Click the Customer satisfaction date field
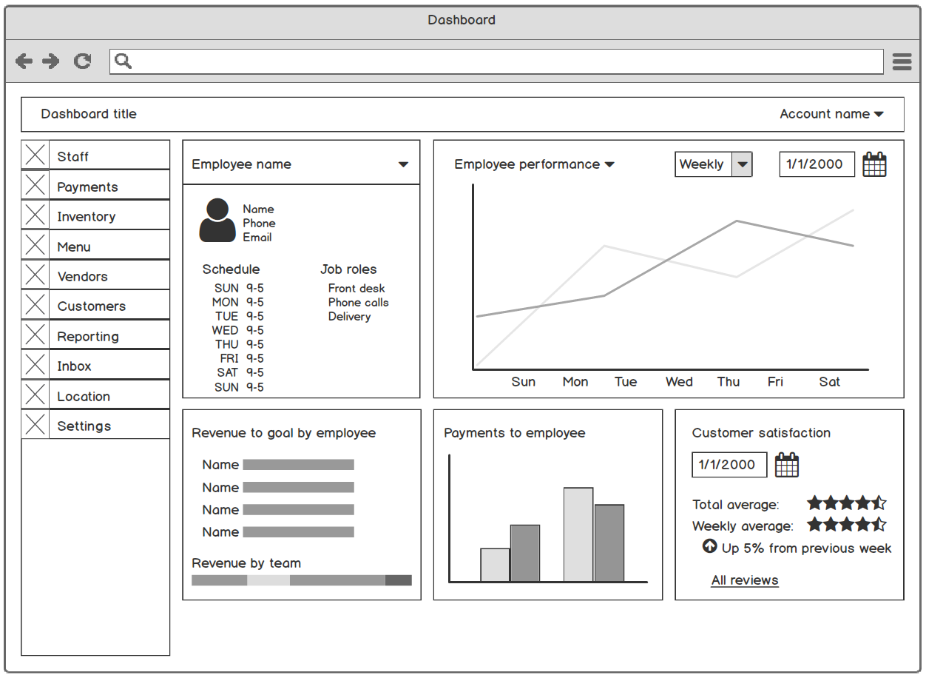This screenshot has height=678, width=926. (x=729, y=465)
